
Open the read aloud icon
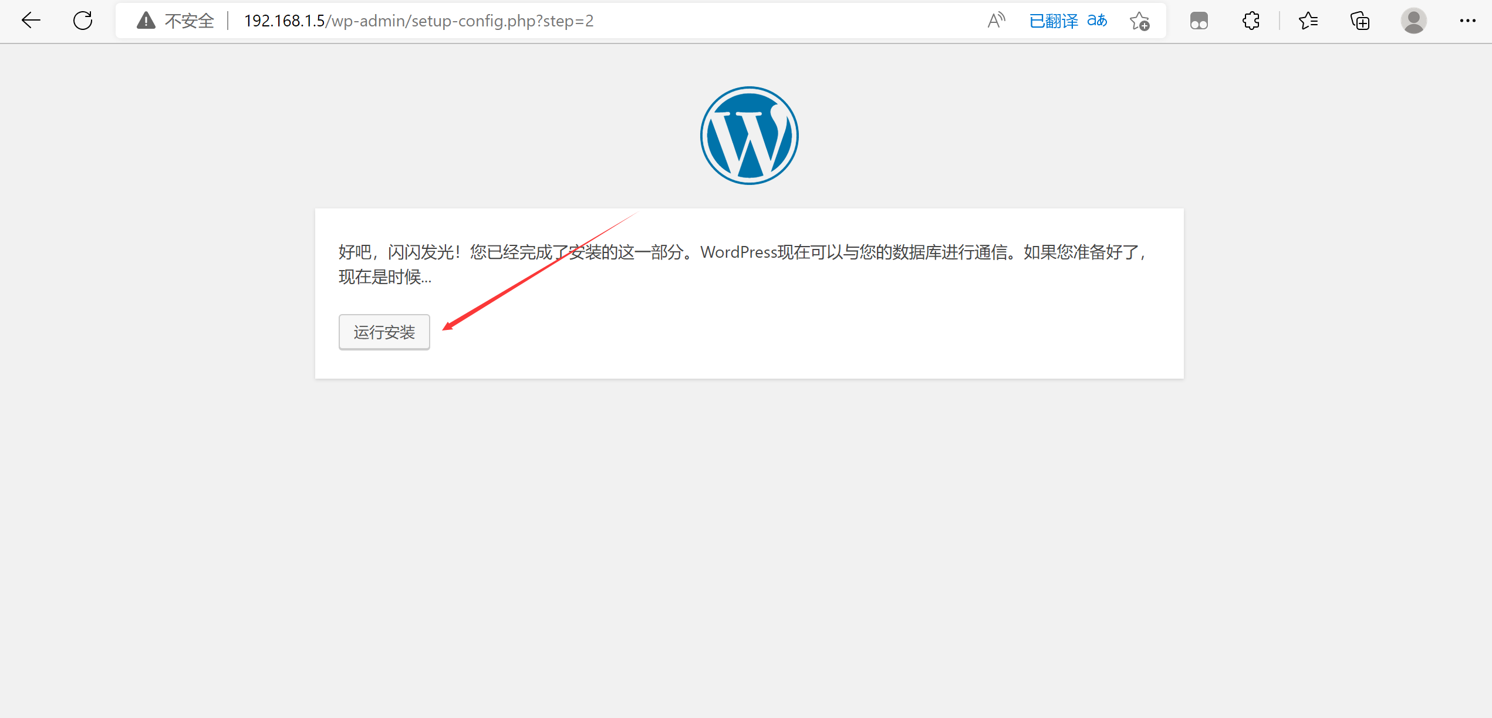click(x=996, y=21)
